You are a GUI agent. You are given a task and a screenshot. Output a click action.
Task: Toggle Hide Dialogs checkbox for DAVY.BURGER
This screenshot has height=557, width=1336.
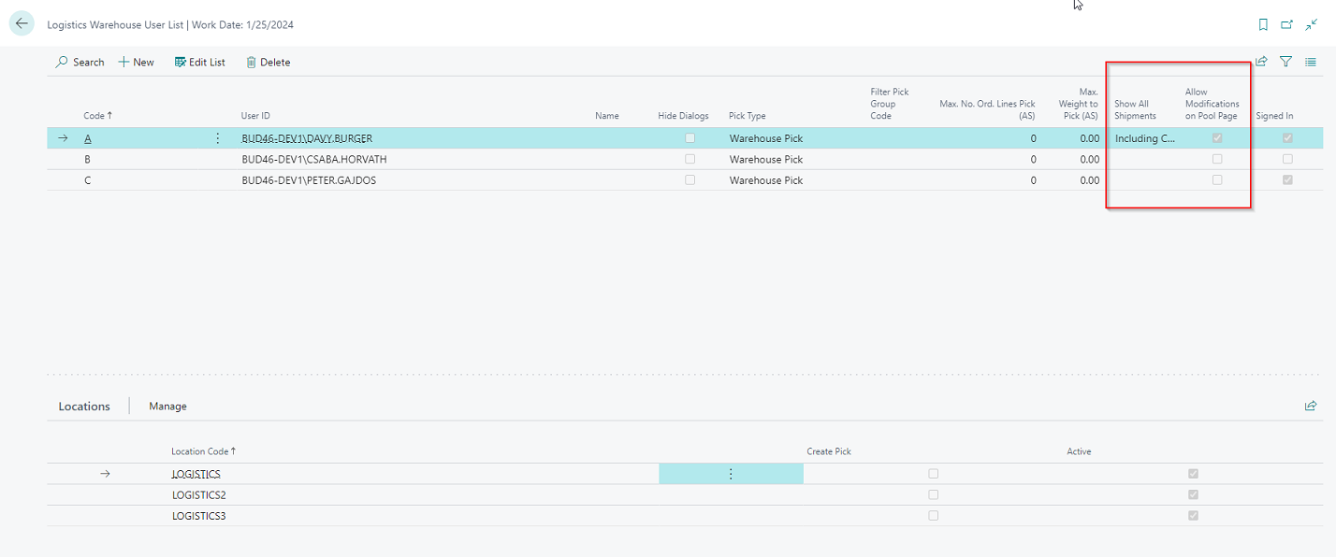point(690,138)
